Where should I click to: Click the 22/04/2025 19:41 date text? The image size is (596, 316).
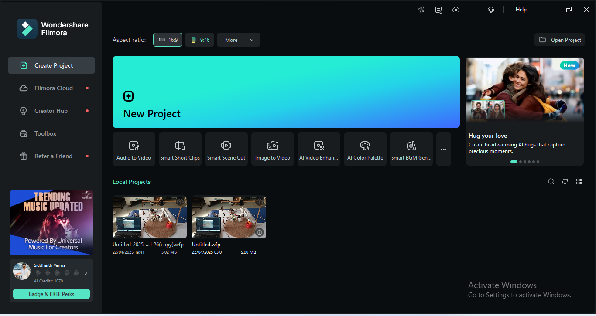click(x=128, y=252)
